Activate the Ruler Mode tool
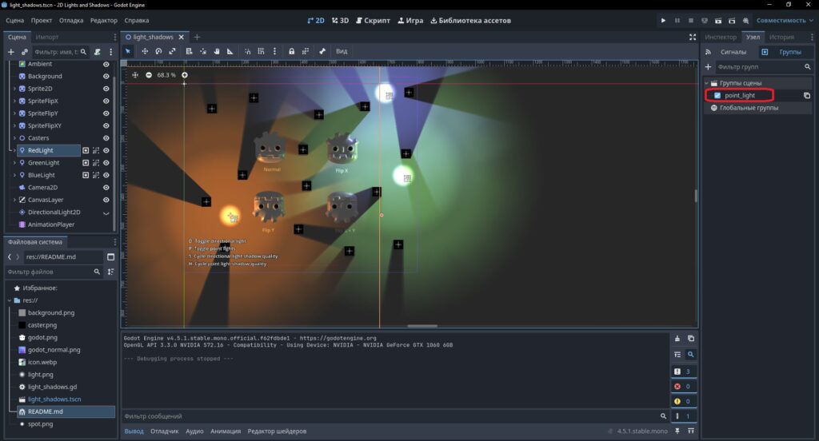819x441 pixels. pos(230,51)
